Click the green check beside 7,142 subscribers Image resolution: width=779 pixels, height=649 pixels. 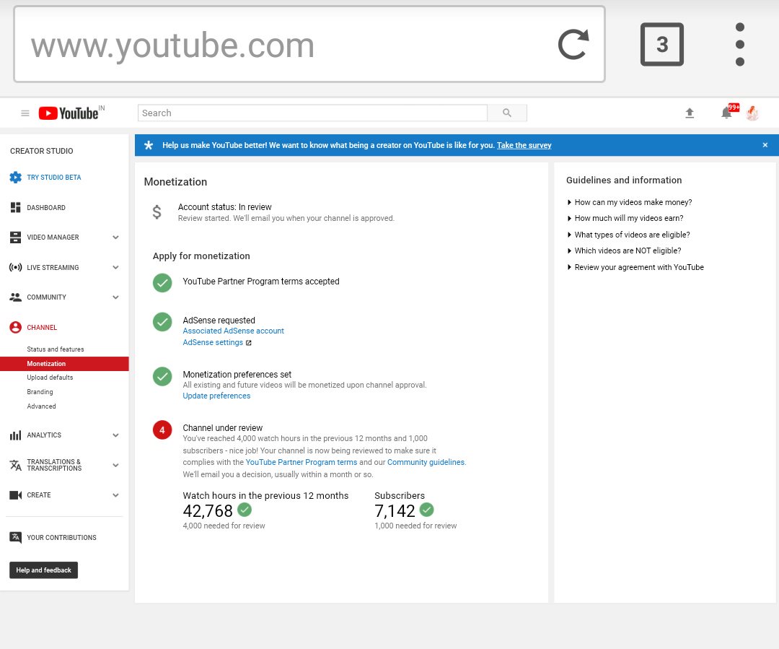tap(426, 510)
